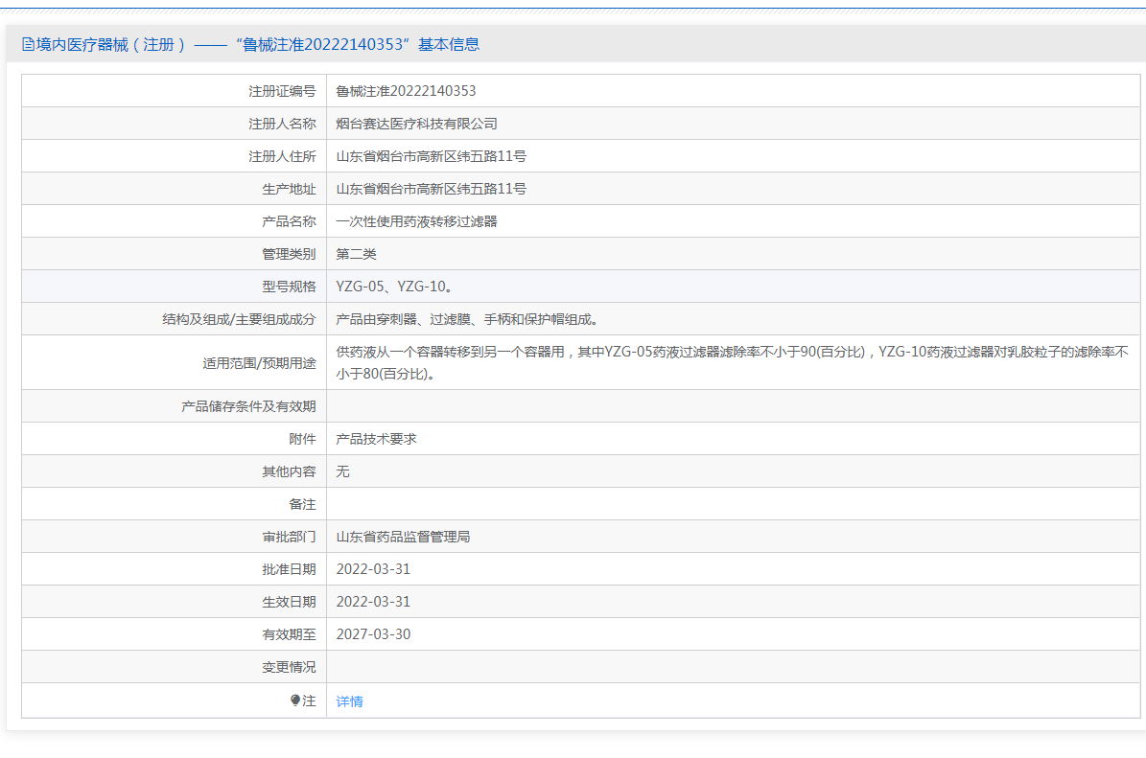Click the lightbulb icon beside 注
This screenshot has height=758, width=1146.
pos(295,701)
